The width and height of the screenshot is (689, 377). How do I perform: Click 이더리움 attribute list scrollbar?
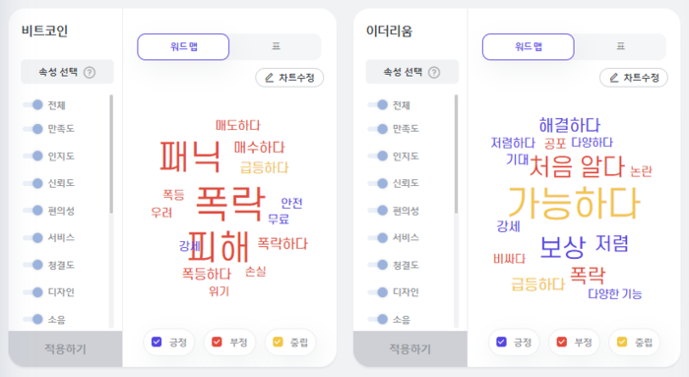[x=456, y=154]
